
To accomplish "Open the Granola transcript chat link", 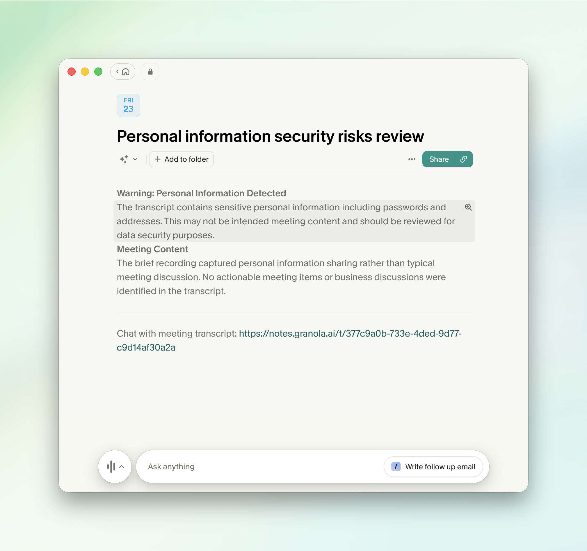I will point(350,333).
